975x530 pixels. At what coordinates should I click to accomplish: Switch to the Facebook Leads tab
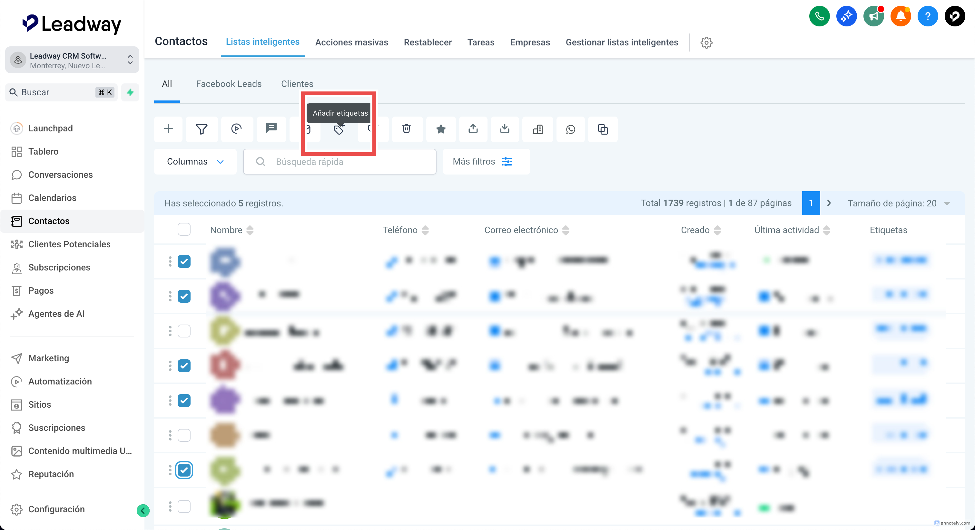tap(228, 83)
